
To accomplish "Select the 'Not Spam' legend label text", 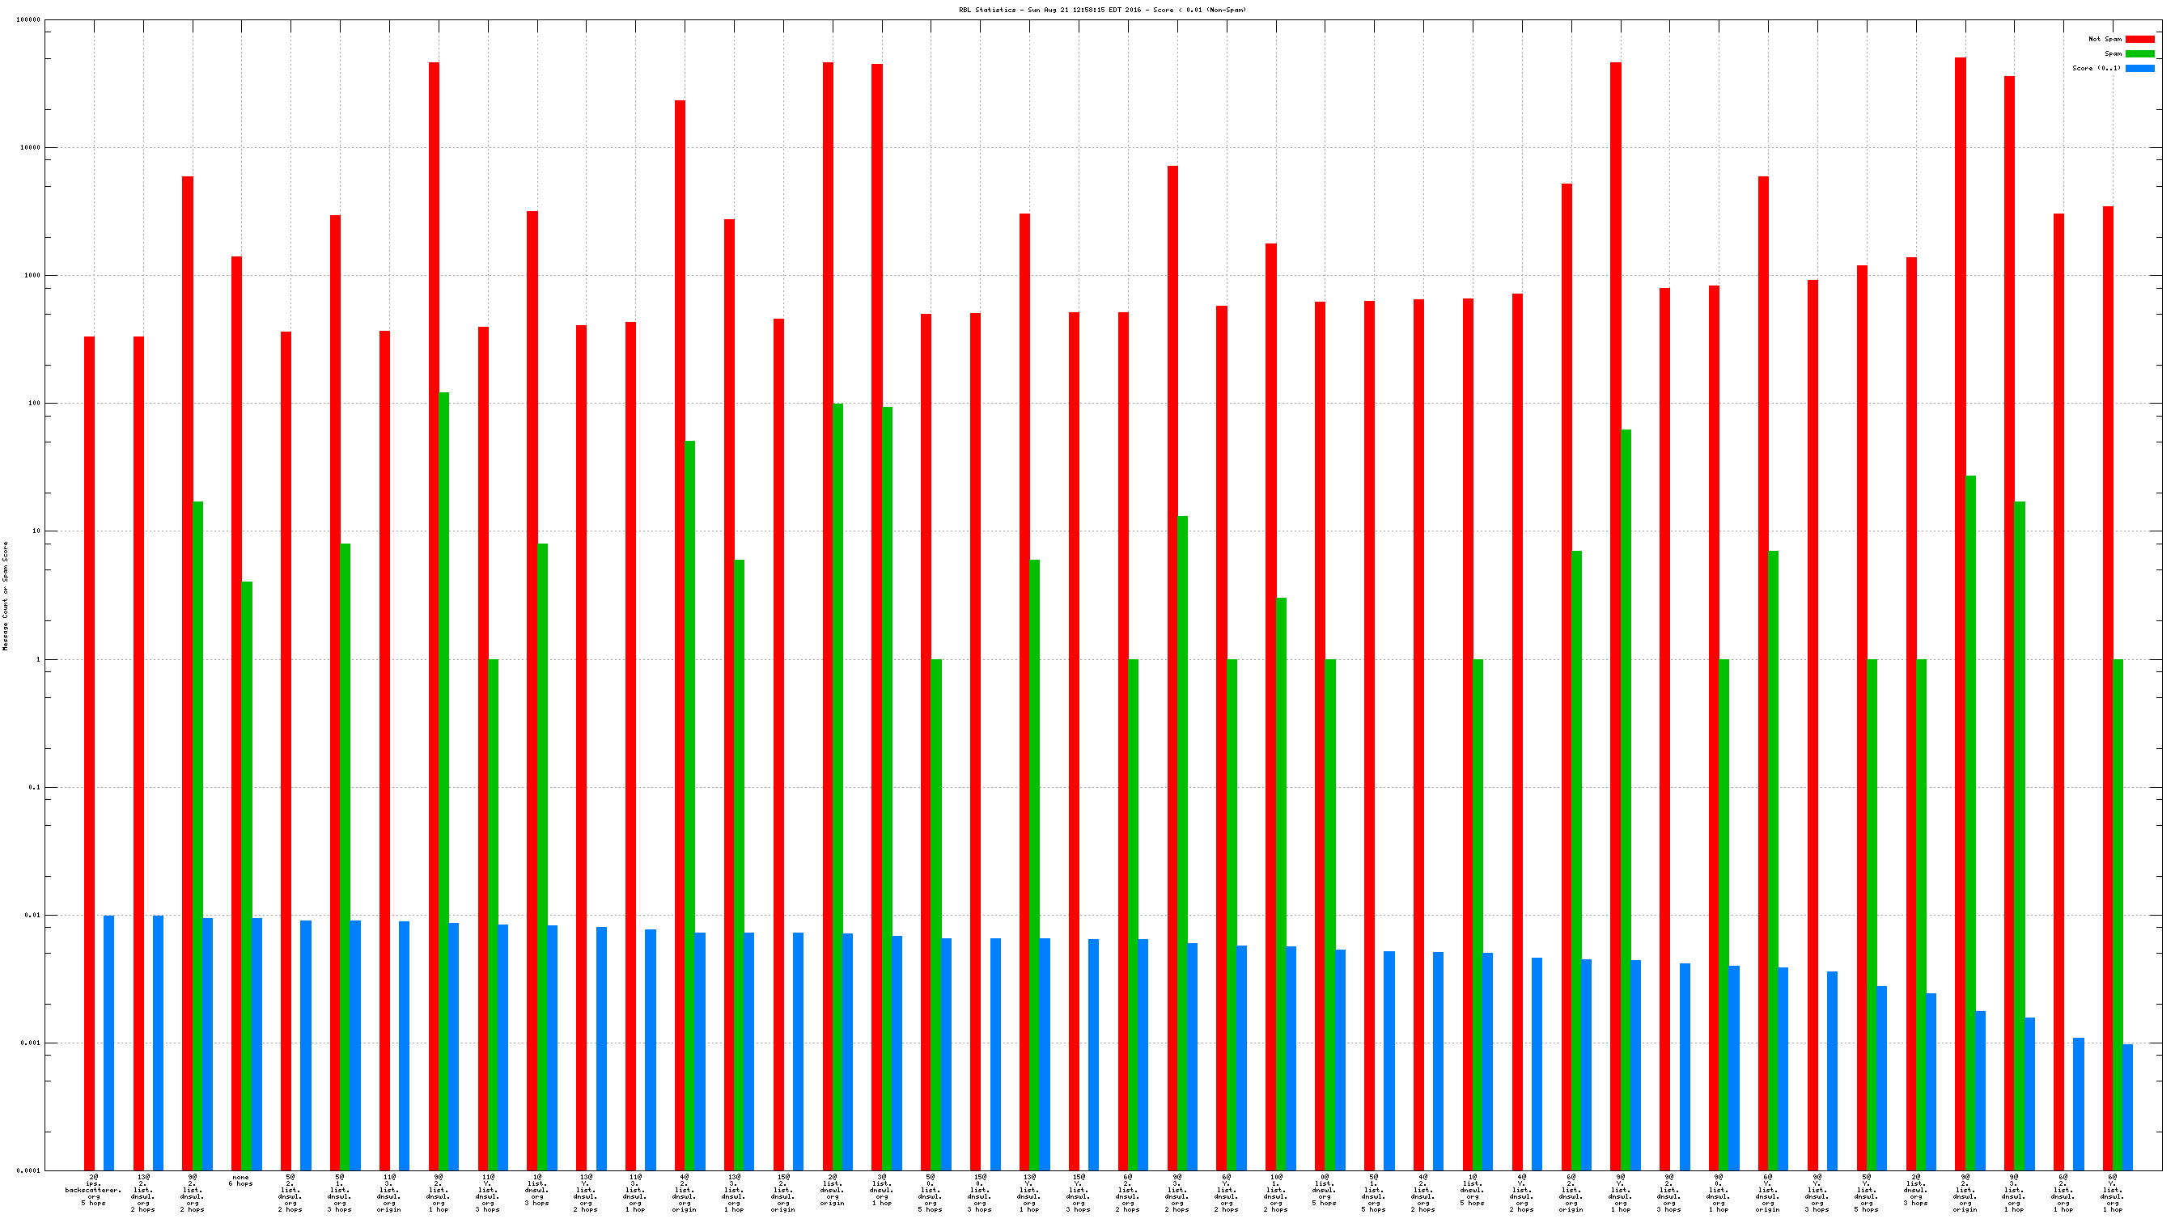I will pos(2104,39).
